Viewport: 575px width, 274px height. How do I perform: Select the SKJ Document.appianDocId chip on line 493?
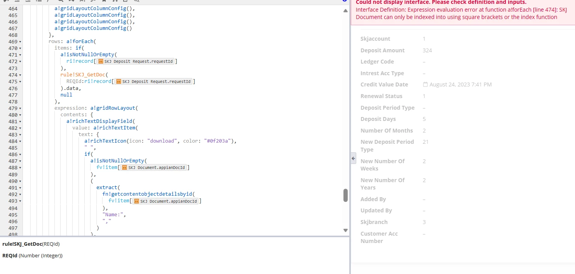click(x=166, y=201)
